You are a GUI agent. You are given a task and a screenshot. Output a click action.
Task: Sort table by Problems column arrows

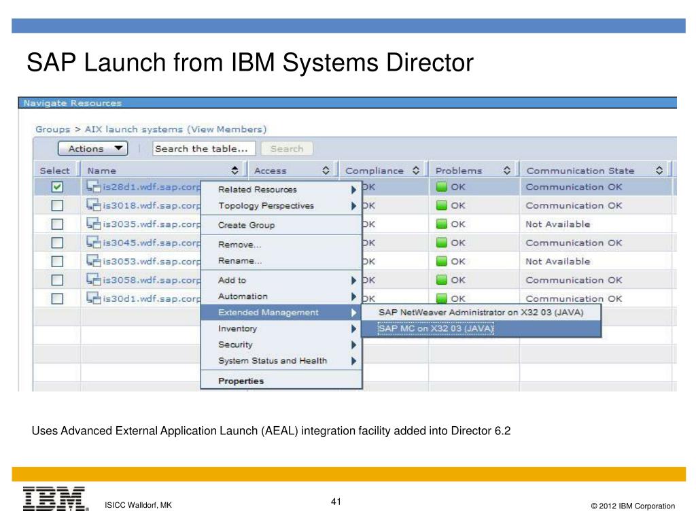tap(506, 171)
